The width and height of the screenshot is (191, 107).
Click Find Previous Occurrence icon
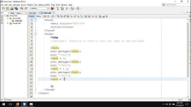(x=61, y=16)
